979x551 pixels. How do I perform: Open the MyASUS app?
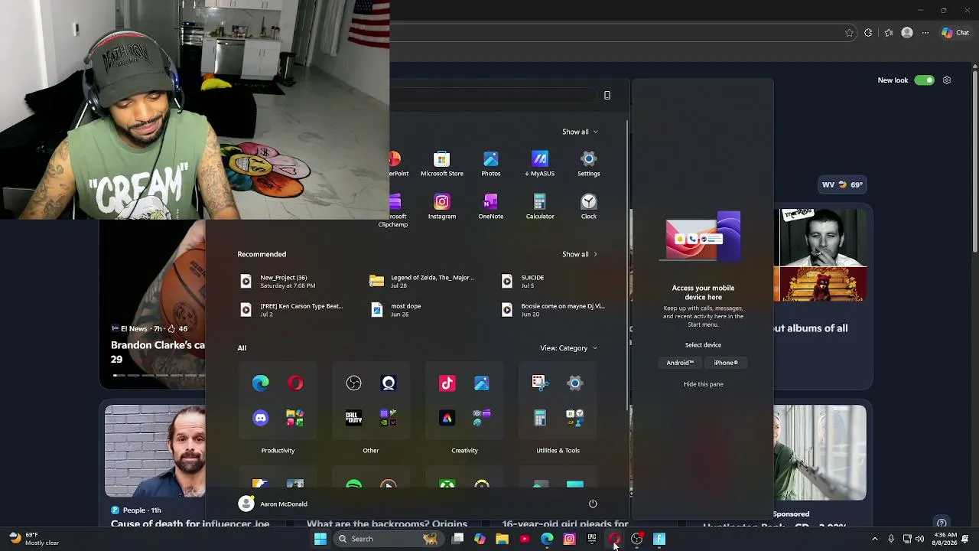click(x=540, y=163)
